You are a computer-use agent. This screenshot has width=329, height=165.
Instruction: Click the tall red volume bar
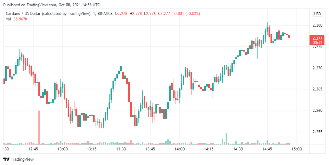click(x=39, y=127)
